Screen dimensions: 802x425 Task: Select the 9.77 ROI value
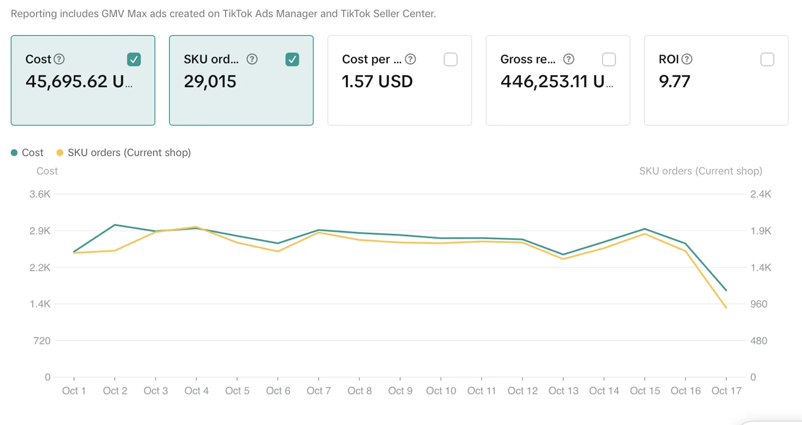[x=675, y=81]
